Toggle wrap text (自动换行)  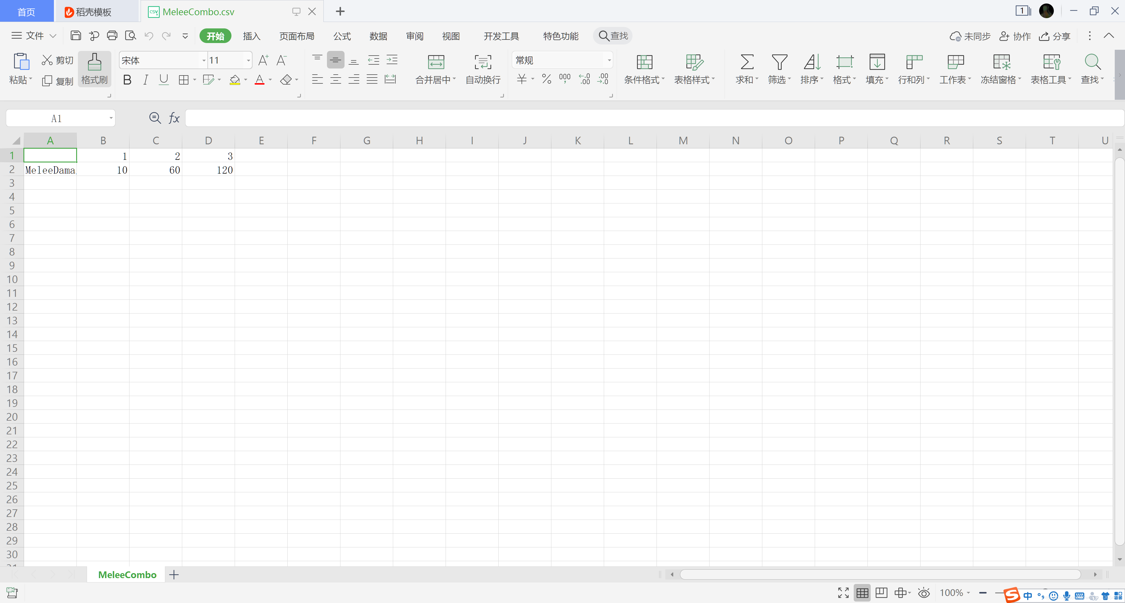pos(483,62)
